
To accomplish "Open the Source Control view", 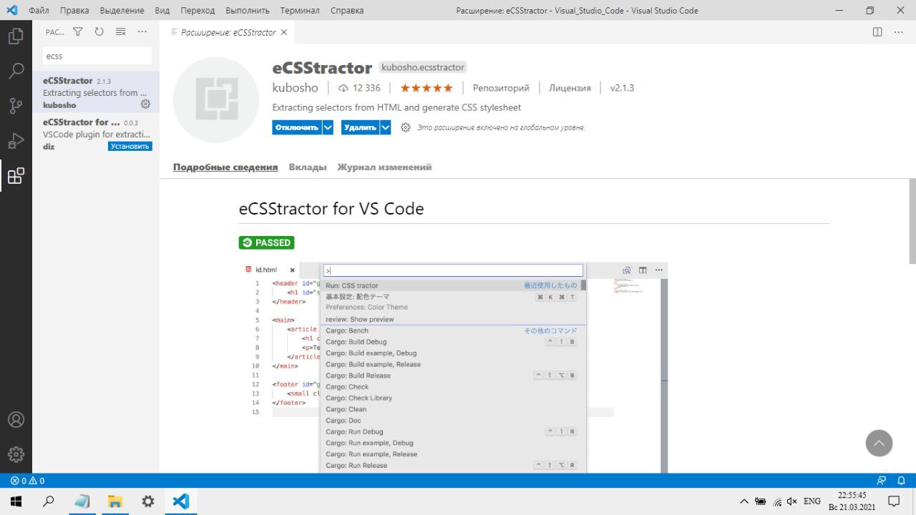I will tap(16, 106).
